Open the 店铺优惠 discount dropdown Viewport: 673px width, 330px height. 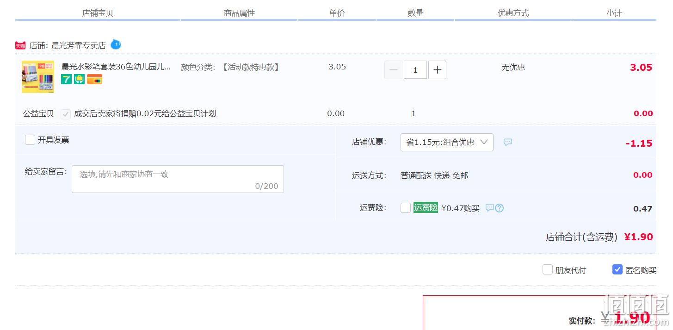(447, 142)
